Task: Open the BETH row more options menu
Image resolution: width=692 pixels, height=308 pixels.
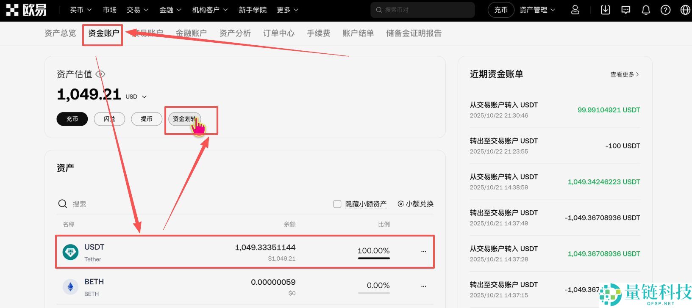Action: click(423, 286)
